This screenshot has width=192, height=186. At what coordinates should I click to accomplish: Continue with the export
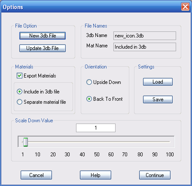(x=155, y=175)
